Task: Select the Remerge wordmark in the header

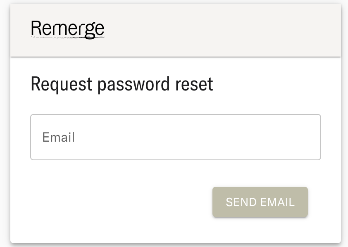Action: pos(67,29)
